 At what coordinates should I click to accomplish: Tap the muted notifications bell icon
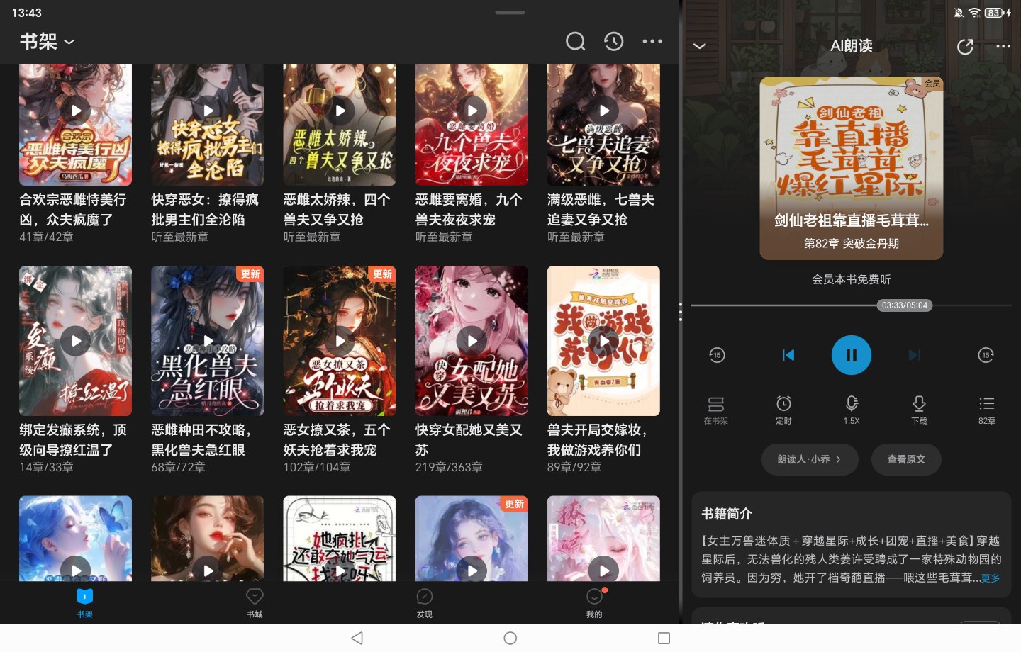tap(959, 13)
